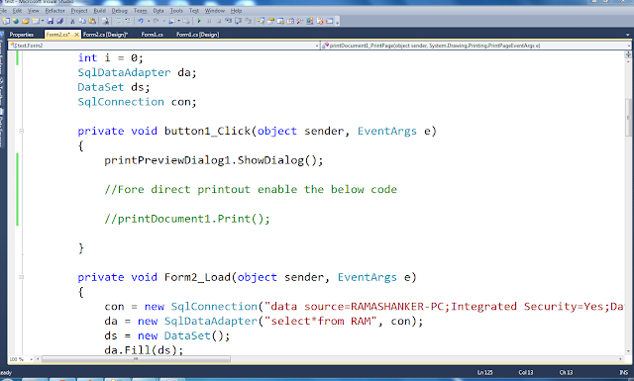
Task: Click the INS indicator in the status bar
Action: (x=623, y=372)
